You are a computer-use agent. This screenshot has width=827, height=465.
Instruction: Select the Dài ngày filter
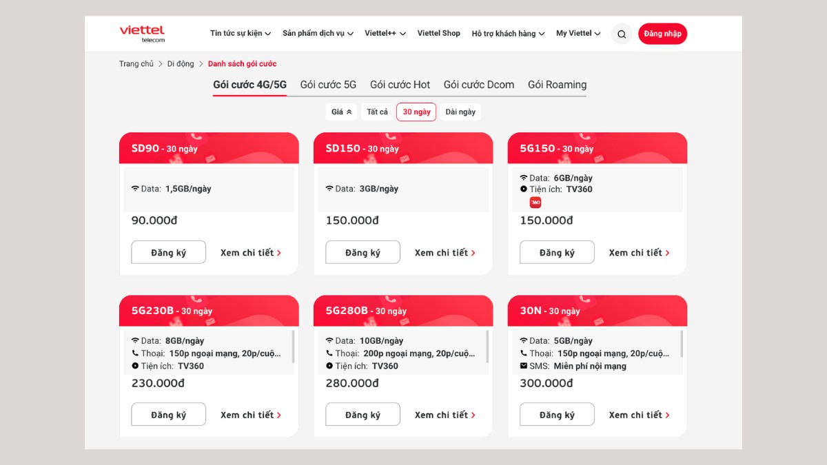click(460, 112)
